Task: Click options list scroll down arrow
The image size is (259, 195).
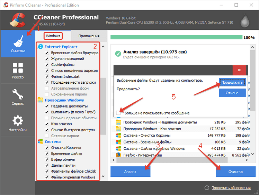Action: [103, 176]
